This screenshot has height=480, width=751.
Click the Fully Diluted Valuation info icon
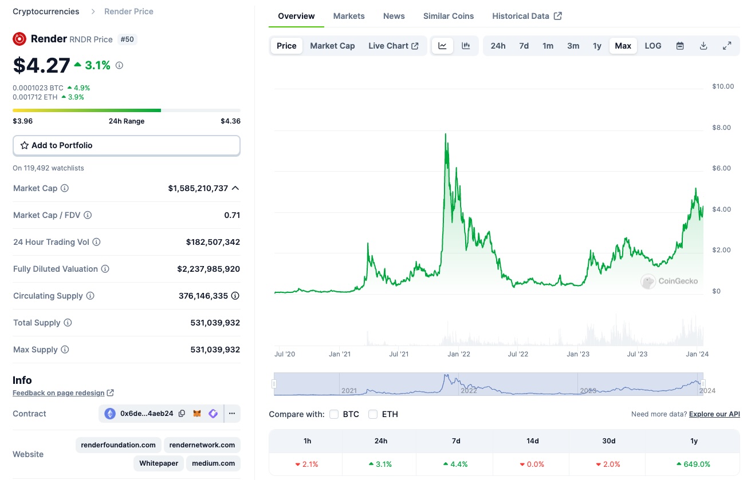tap(105, 269)
